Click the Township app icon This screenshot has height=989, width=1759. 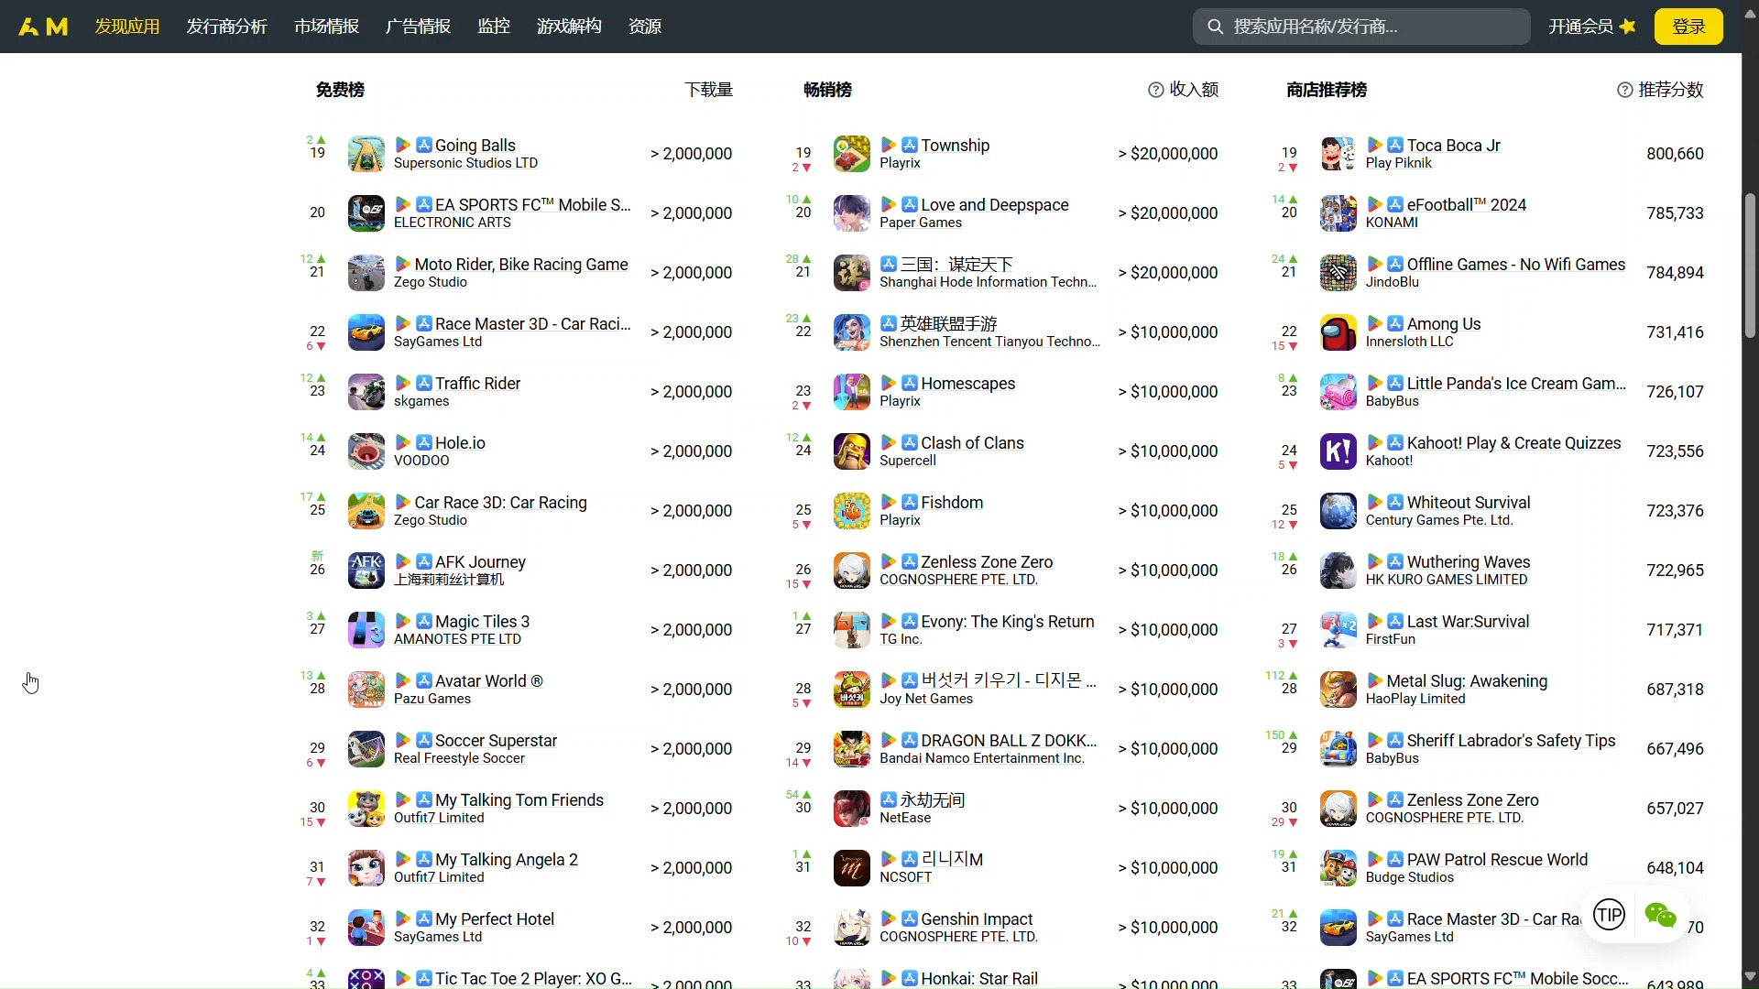pyautogui.click(x=852, y=154)
